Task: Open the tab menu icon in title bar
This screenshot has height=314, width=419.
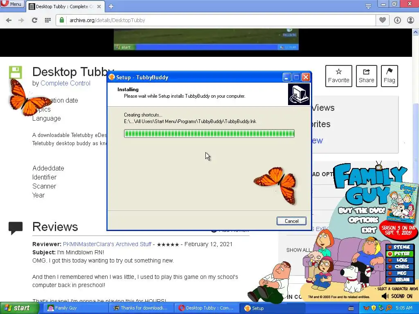Action: (x=368, y=6)
